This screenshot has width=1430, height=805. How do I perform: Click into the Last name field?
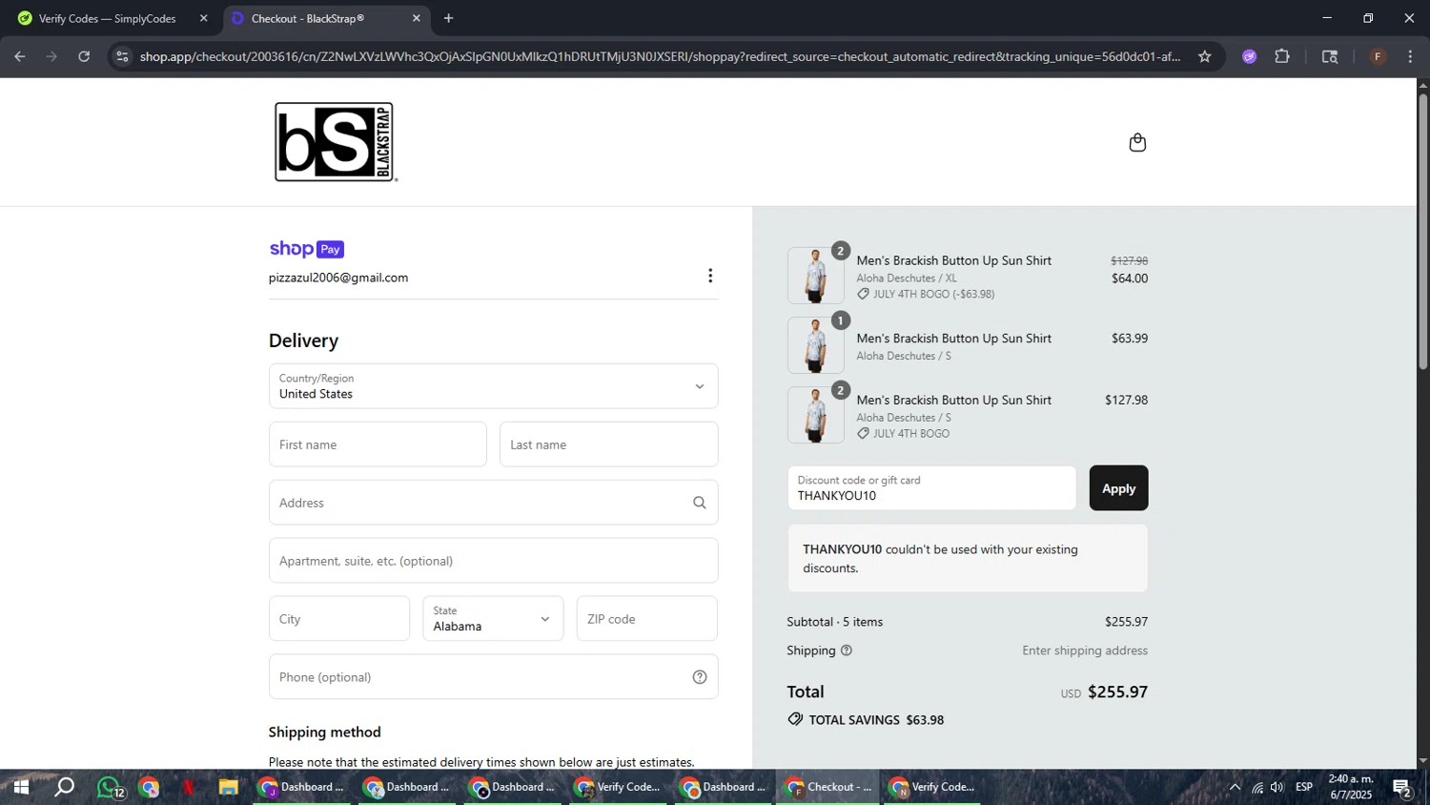(x=608, y=444)
